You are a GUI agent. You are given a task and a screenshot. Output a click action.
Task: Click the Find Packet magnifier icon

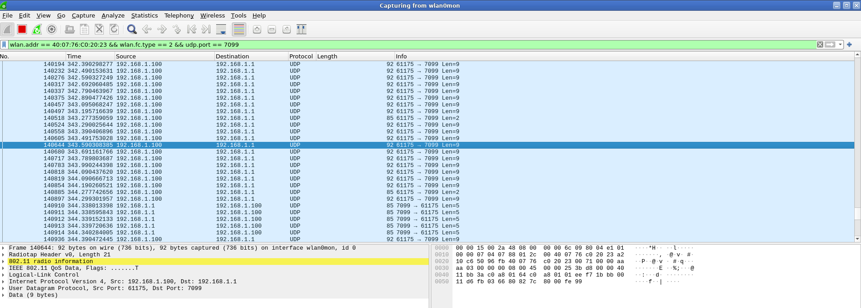[132, 30]
